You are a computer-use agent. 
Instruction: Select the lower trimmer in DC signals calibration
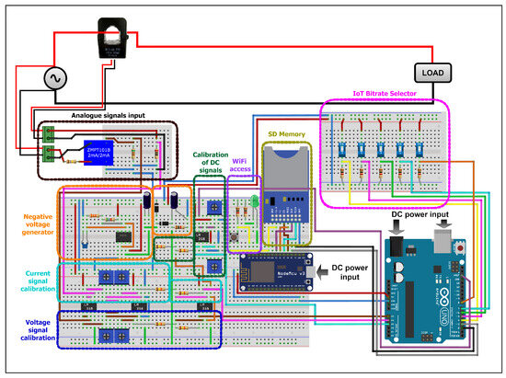tap(214, 267)
